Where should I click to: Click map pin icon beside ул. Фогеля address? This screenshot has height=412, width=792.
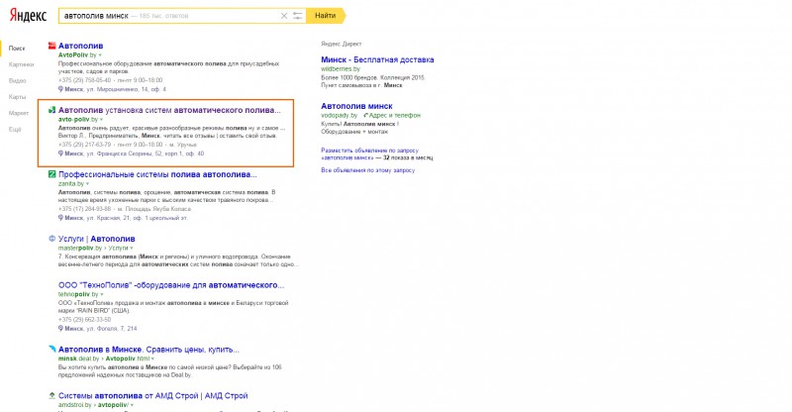pyautogui.click(x=60, y=328)
